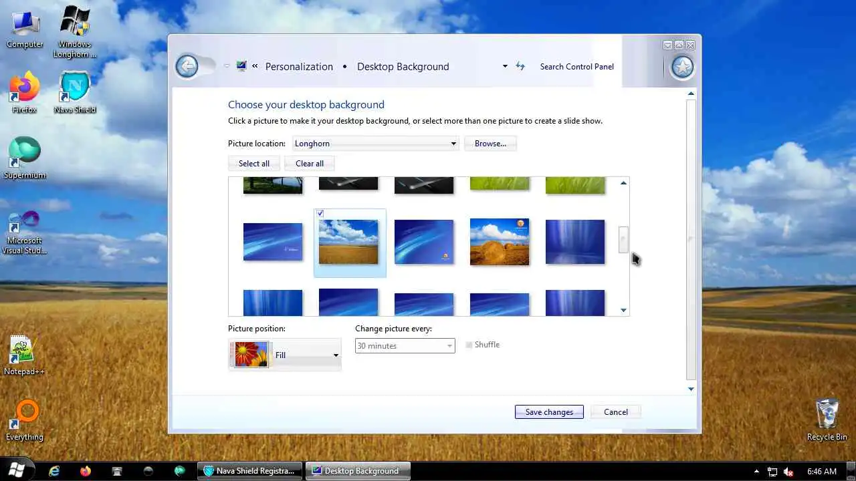Open the Computer desktop icon
The width and height of the screenshot is (856, 481).
25,30
